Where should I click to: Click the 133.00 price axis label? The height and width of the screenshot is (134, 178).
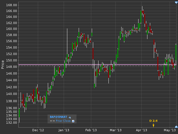(x=11, y=119)
